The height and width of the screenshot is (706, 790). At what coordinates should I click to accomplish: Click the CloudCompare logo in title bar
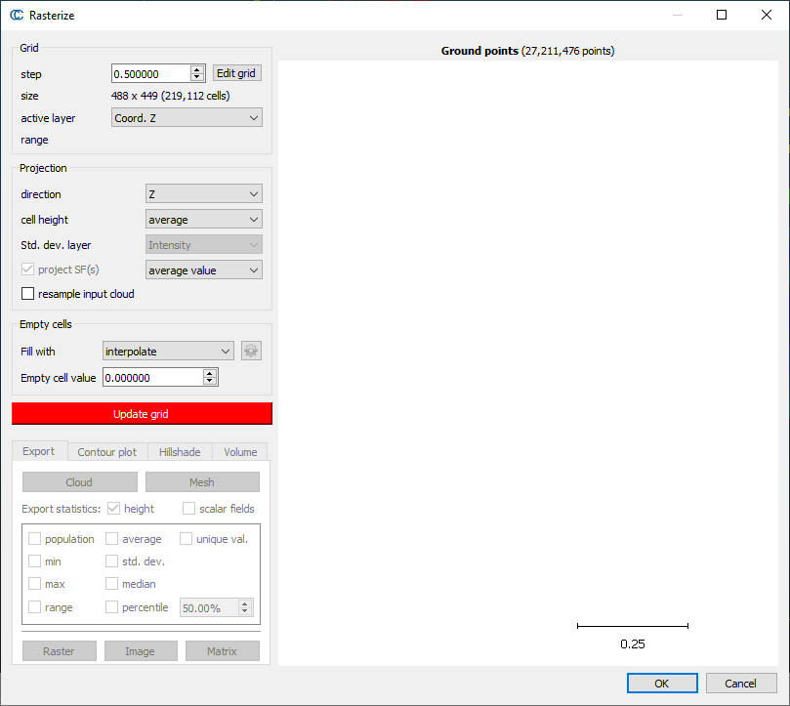coord(17,16)
